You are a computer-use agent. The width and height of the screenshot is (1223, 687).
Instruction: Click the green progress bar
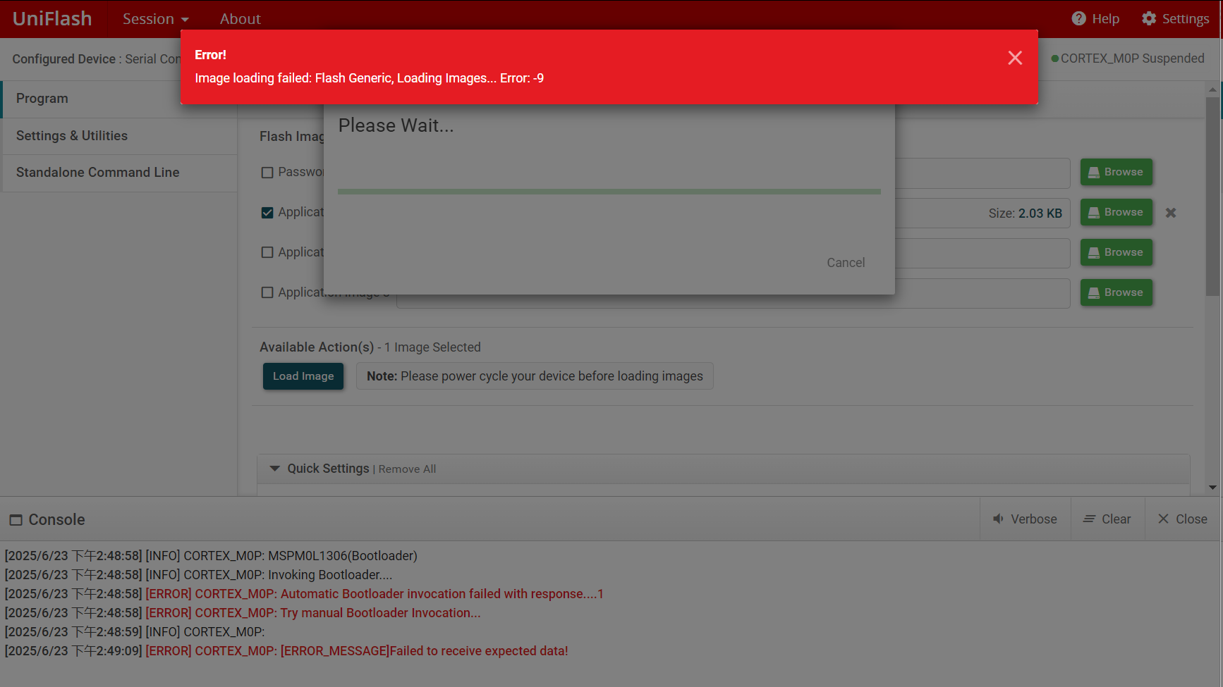[x=609, y=191]
